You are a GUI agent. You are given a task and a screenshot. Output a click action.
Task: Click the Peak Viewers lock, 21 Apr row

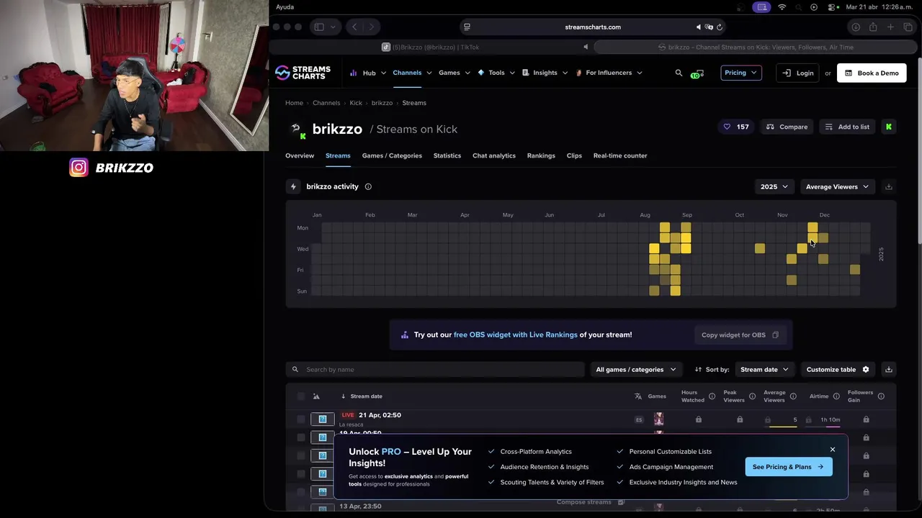coord(740,419)
